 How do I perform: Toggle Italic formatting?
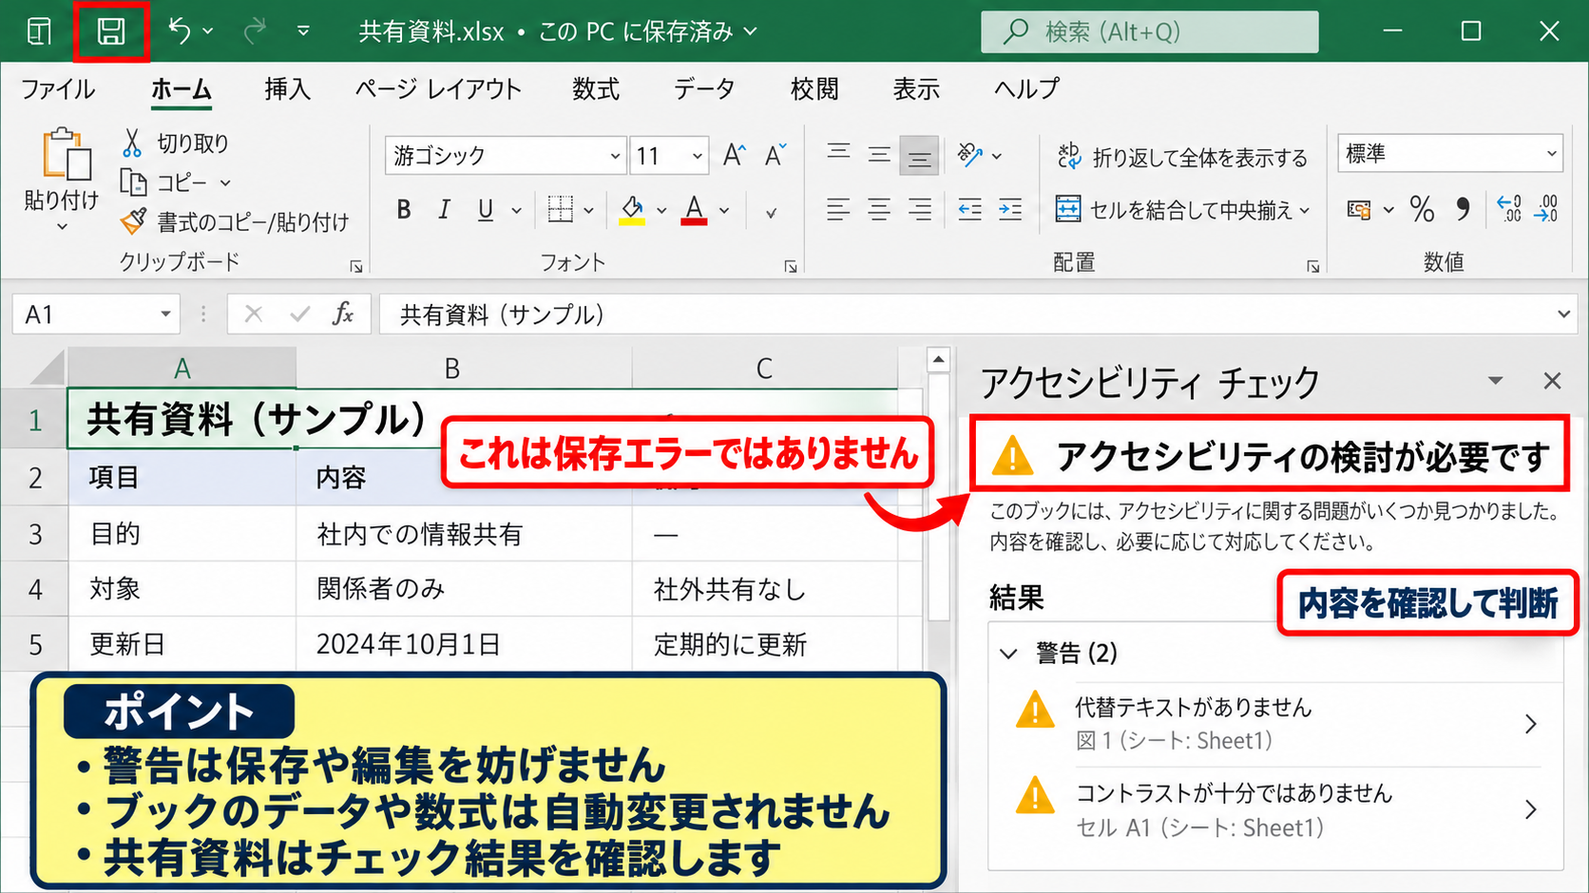click(x=444, y=210)
